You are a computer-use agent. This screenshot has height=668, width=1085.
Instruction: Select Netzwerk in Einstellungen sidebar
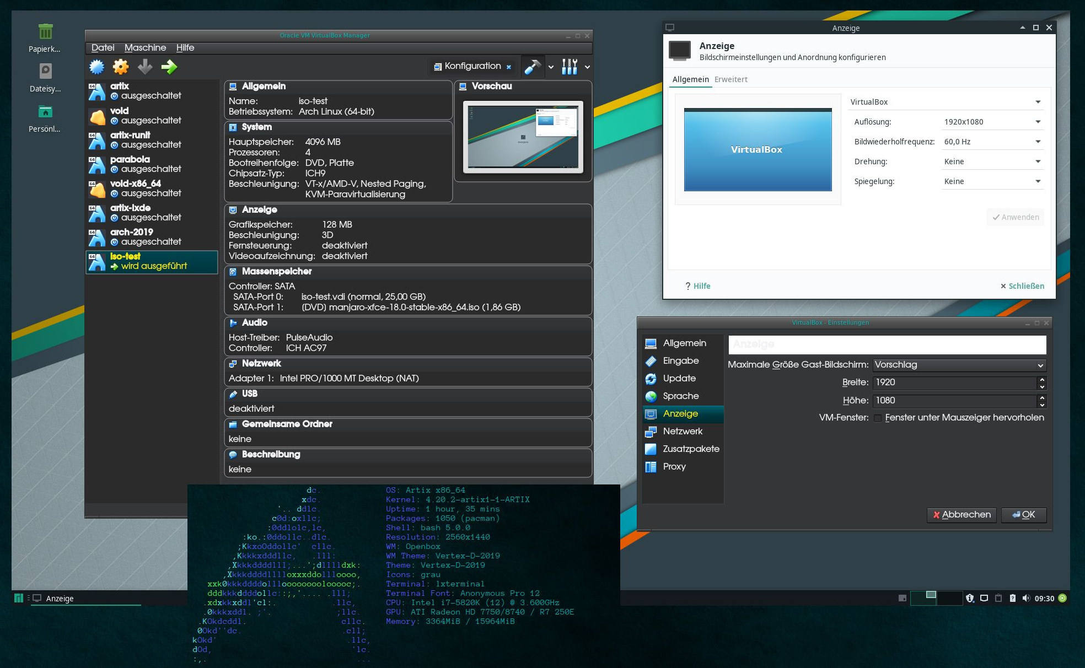click(683, 432)
